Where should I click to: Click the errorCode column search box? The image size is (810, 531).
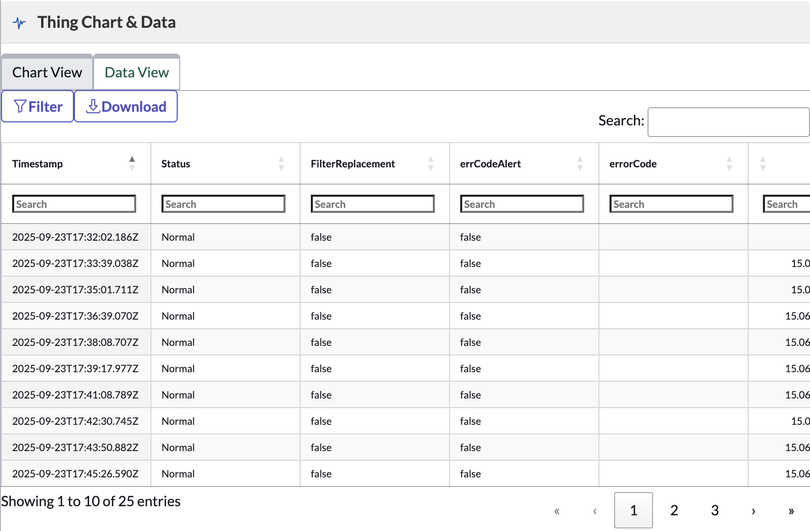point(671,204)
